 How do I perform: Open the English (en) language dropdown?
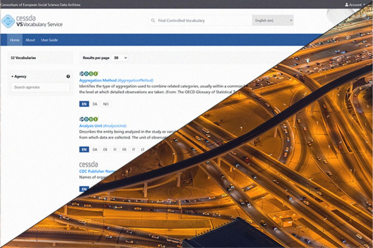[273, 20]
